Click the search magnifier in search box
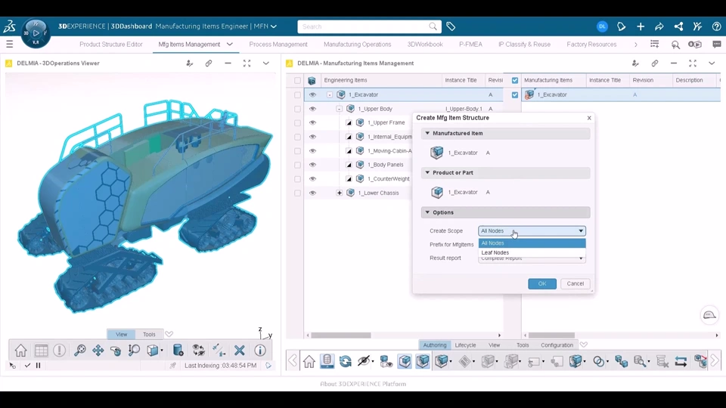The width and height of the screenshot is (726, 408). tap(433, 26)
